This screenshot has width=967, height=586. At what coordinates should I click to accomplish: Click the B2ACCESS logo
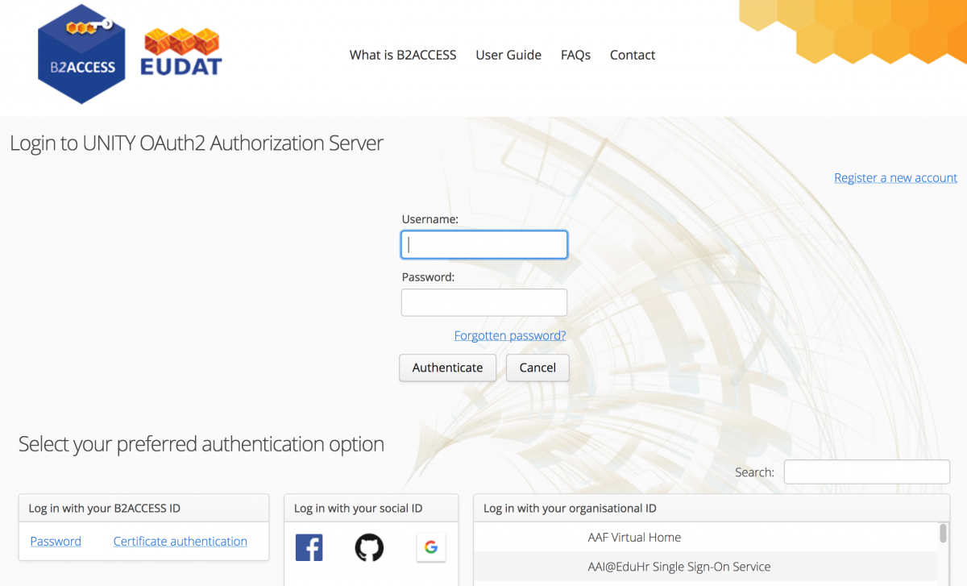81,53
